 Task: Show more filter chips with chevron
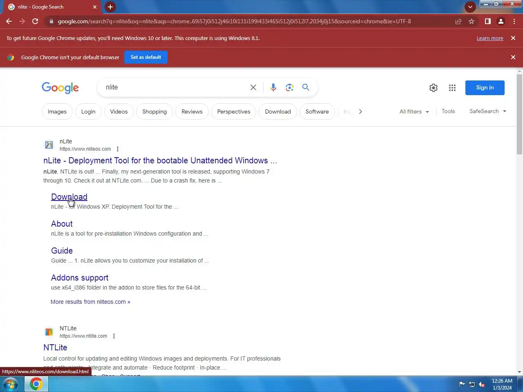(360, 111)
